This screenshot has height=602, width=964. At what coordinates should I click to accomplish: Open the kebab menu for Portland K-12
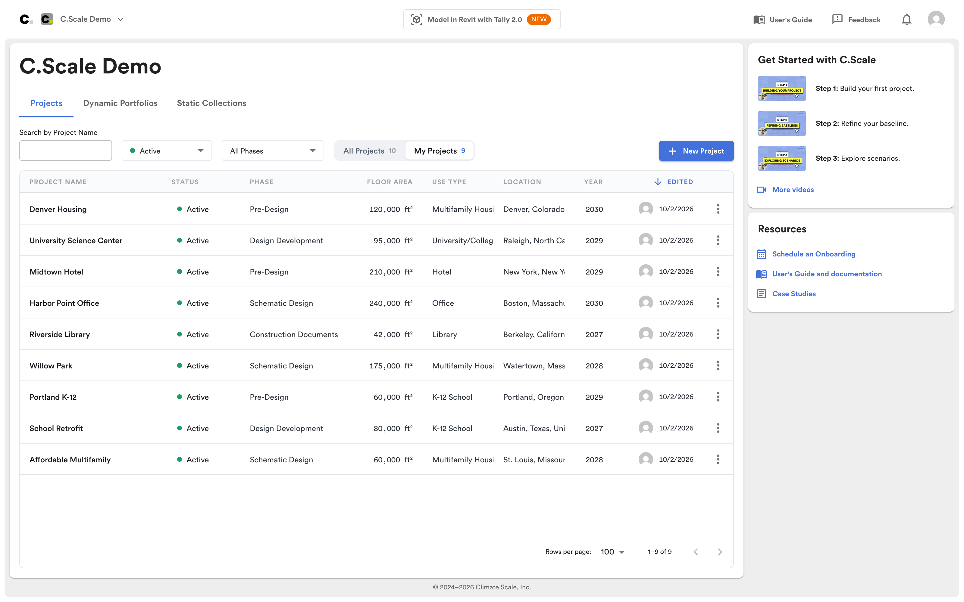pyautogui.click(x=718, y=397)
